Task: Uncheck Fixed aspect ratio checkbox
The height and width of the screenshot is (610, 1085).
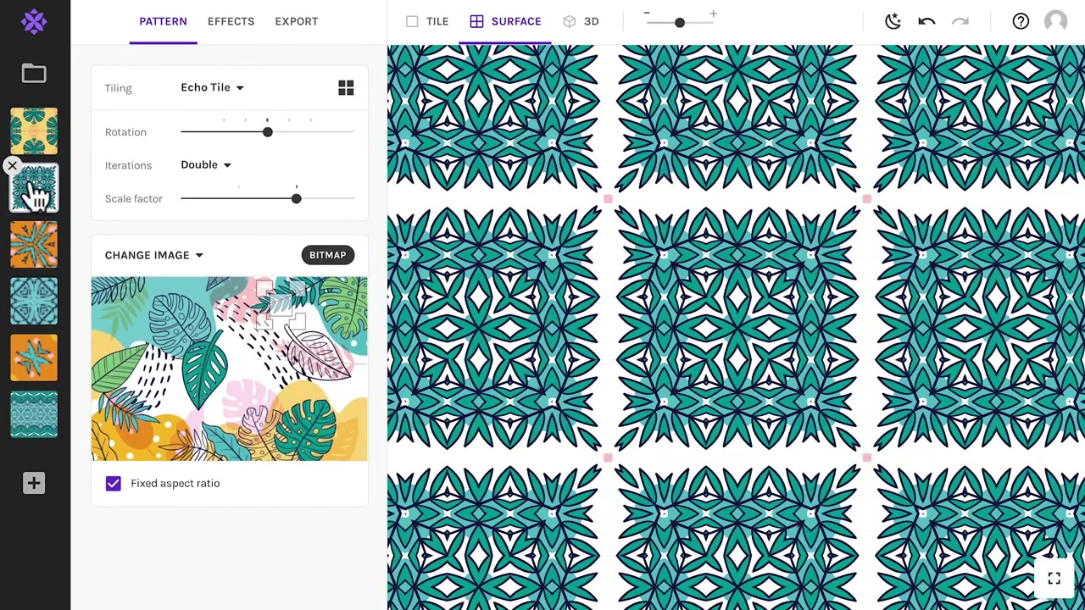Action: tap(113, 483)
